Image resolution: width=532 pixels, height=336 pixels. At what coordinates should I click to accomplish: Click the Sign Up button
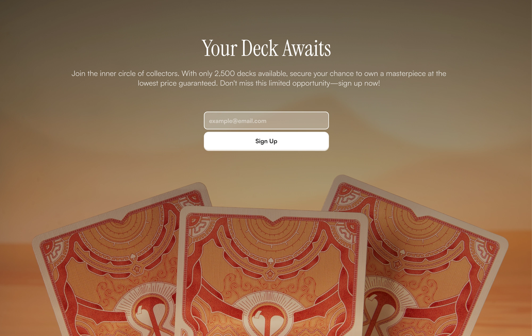[266, 141]
